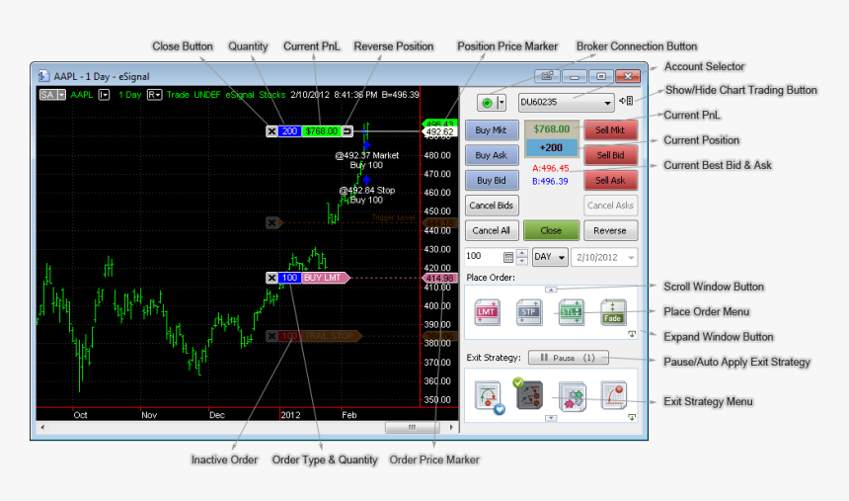Click Sell Ask button

pos(610,181)
